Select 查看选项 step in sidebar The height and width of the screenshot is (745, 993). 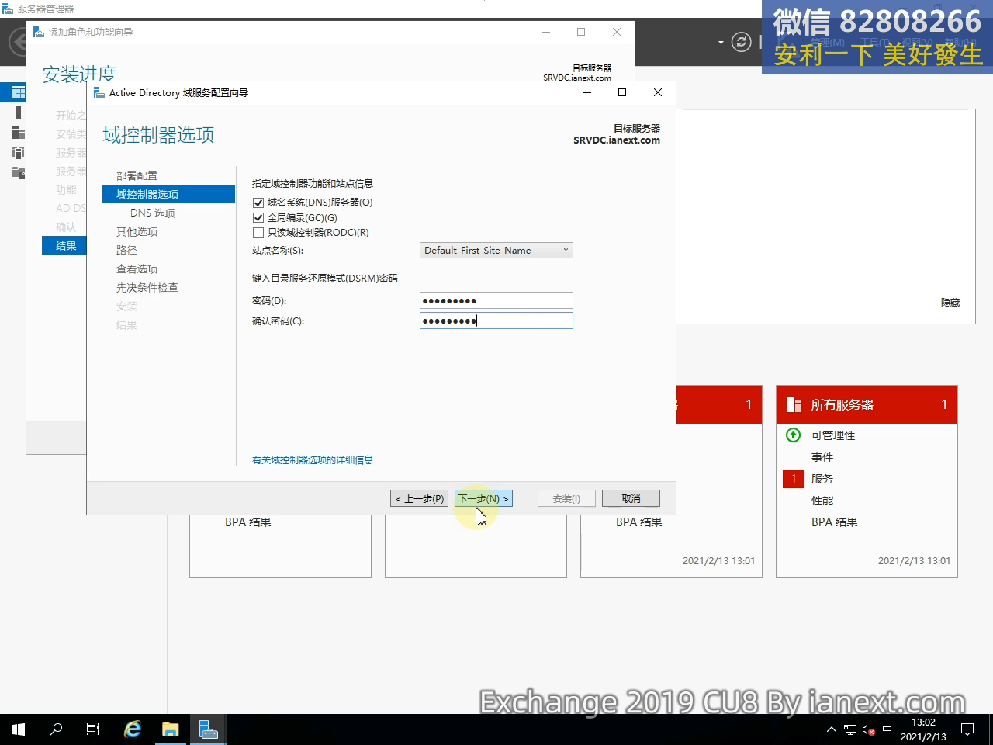click(x=137, y=269)
